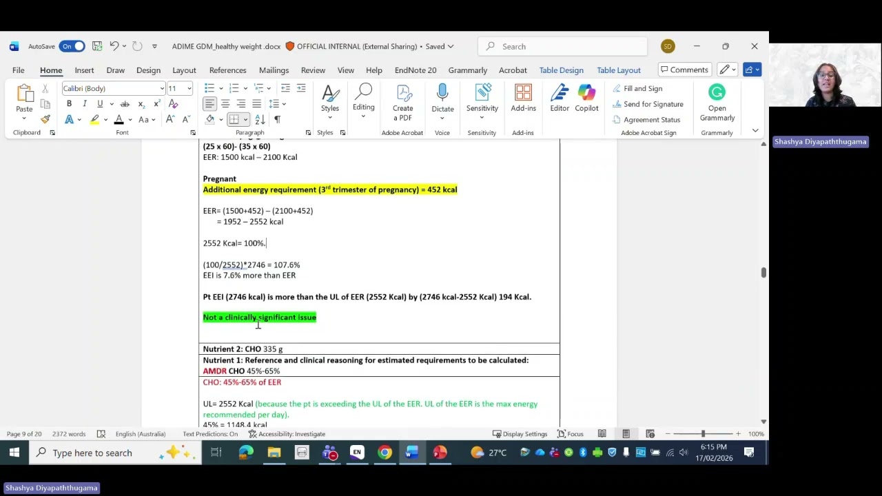Toggle the AutoSave switch
This screenshot has height=496, width=882.
tap(72, 46)
